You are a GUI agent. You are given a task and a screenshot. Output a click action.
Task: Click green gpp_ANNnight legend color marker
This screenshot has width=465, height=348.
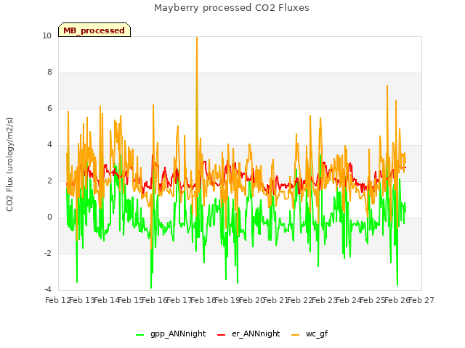(139, 335)
